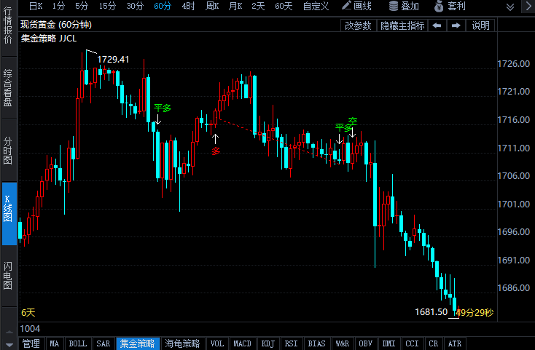Switch chart to 1分 period
The image size is (535, 350).
[x=58, y=6]
